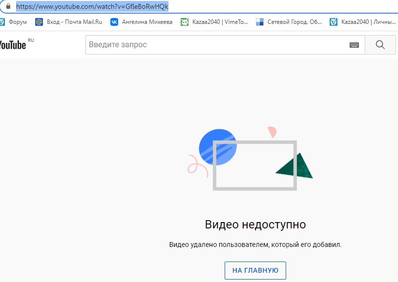
Task: Open the virtual keyboard icon in search
Action: pyautogui.click(x=354, y=45)
